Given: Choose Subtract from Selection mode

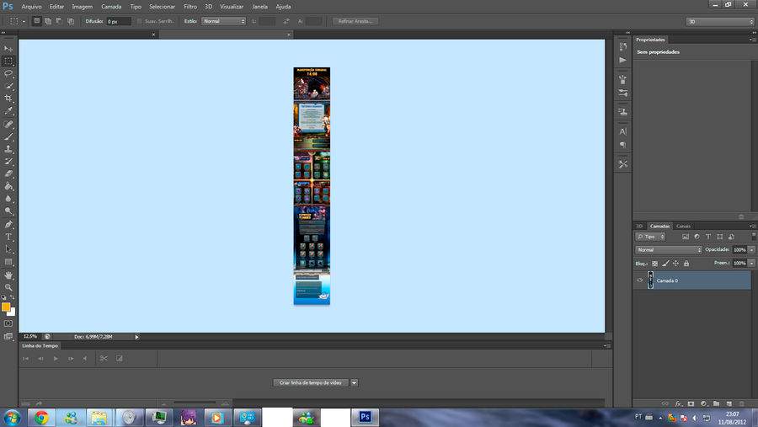Looking at the screenshot, I should point(59,21).
